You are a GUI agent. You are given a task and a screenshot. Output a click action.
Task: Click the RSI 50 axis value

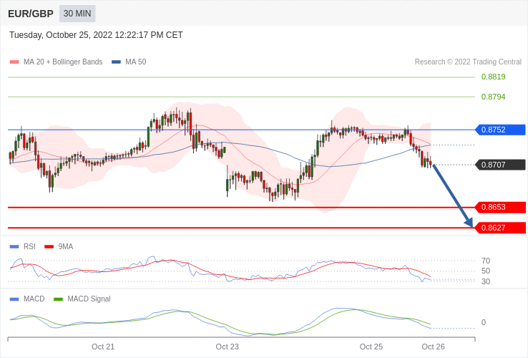click(486, 271)
